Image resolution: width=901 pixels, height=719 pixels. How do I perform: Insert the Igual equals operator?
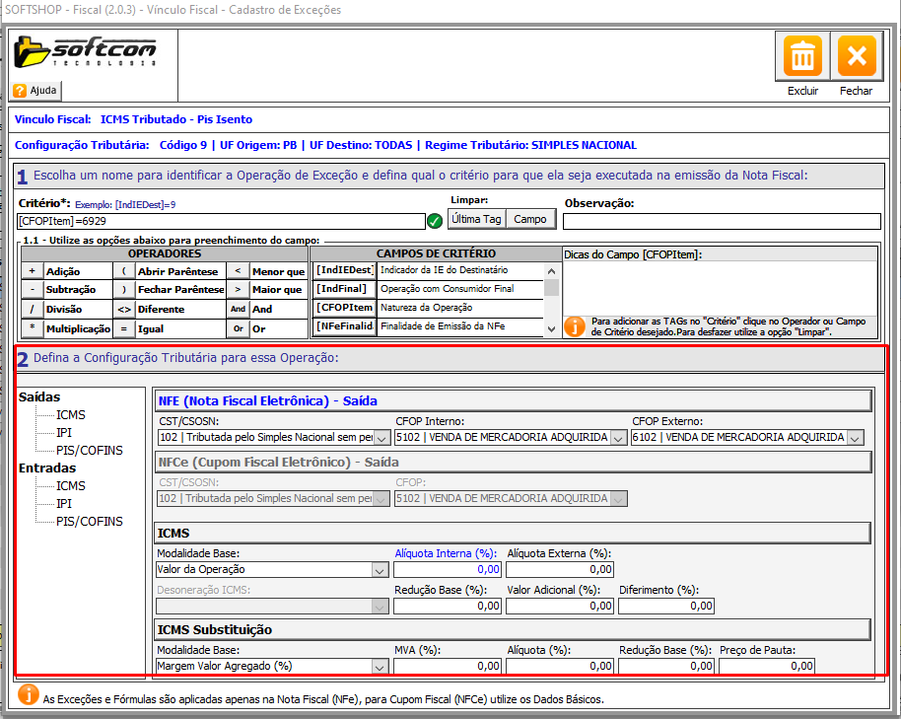(x=123, y=326)
